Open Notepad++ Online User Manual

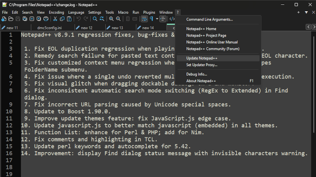pos(218,42)
